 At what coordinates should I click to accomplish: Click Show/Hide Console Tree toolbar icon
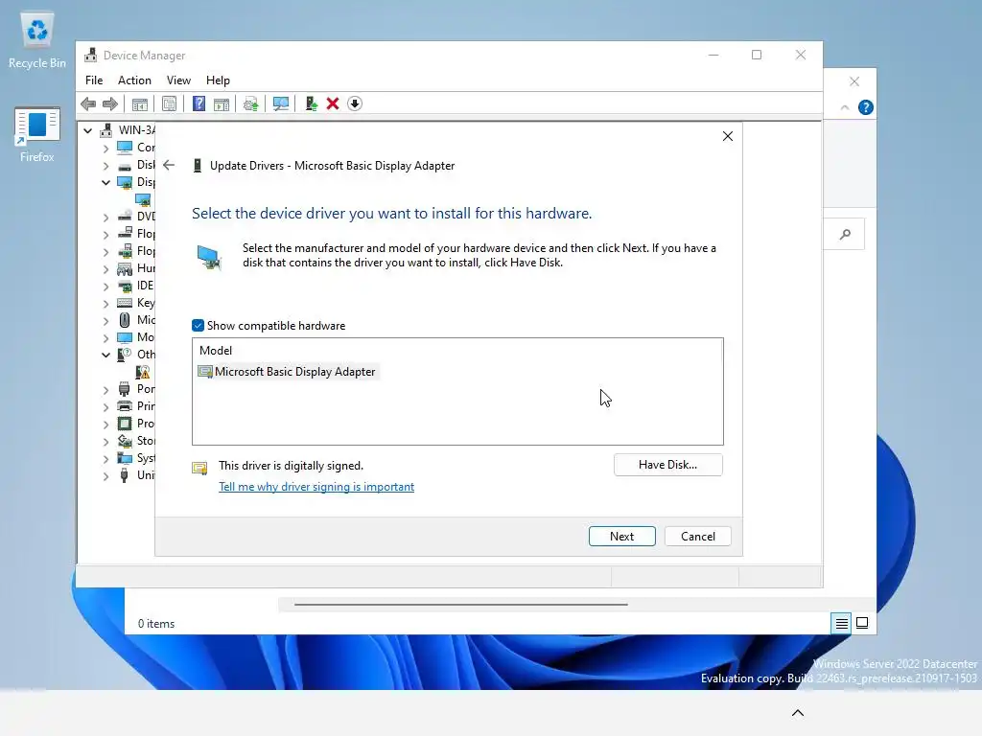pos(140,103)
